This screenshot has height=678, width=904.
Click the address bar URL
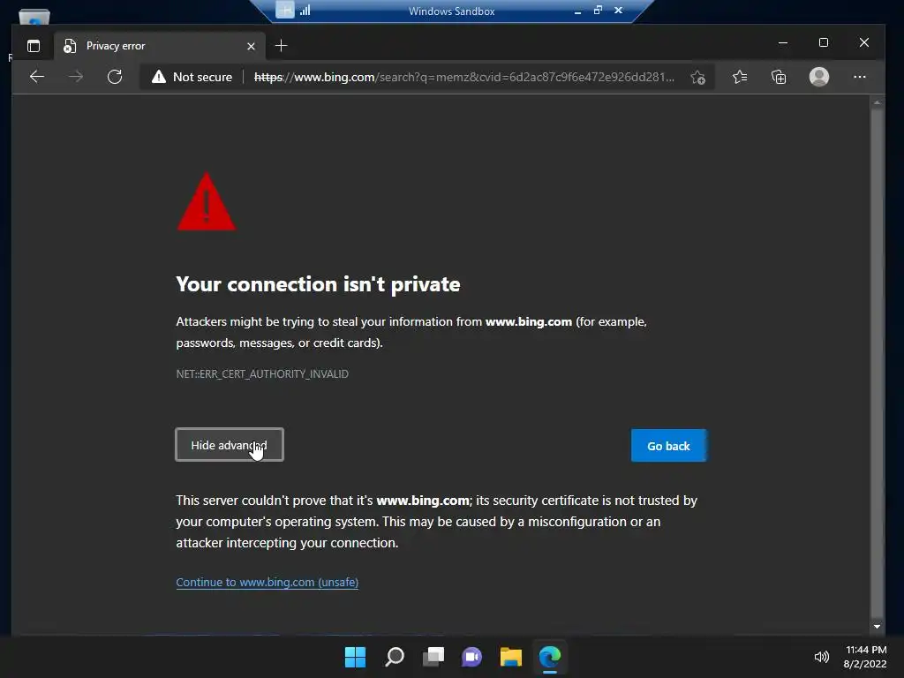464,77
